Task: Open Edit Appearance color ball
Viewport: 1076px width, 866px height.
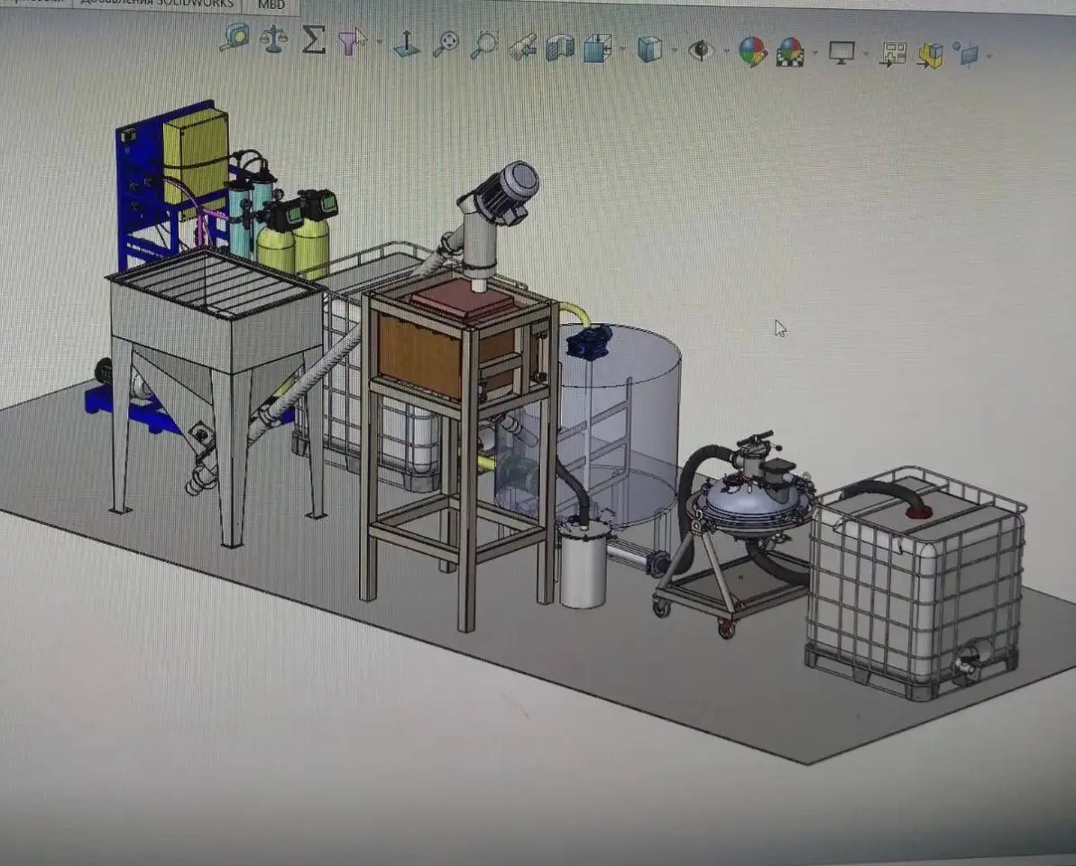Action: pos(752,51)
